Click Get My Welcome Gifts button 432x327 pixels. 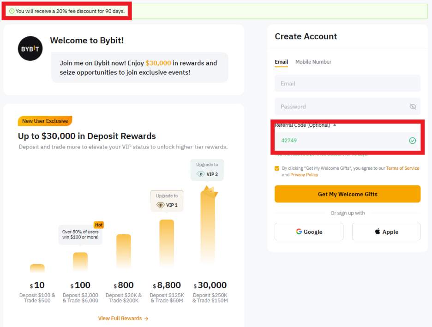click(x=348, y=194)
